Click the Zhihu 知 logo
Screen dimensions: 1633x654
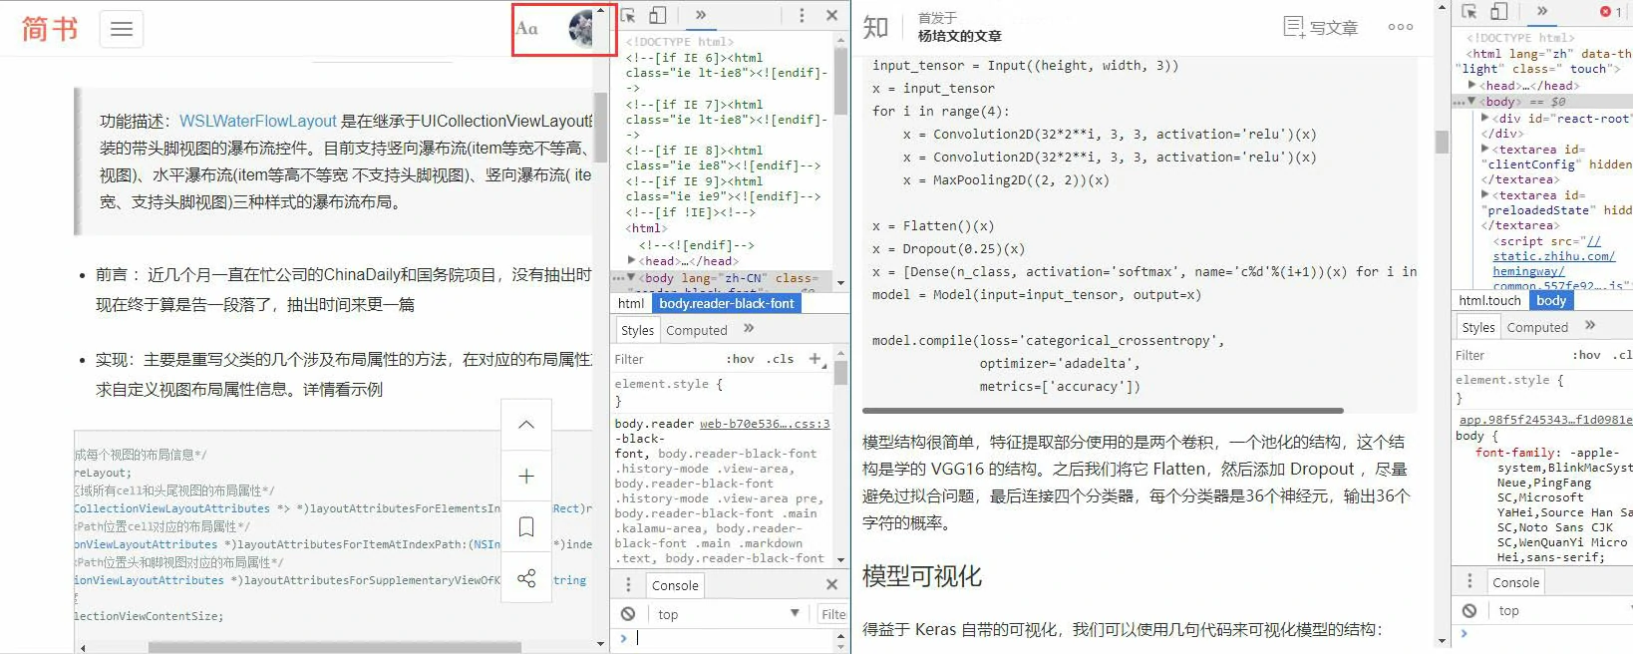coord(875,27)
